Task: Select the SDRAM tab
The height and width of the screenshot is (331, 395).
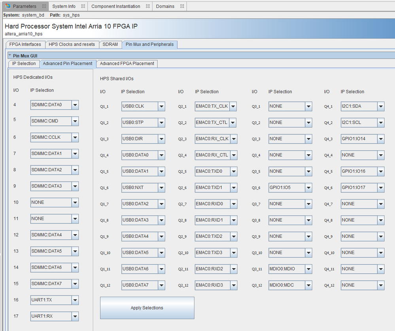Action: coord(110,44)
